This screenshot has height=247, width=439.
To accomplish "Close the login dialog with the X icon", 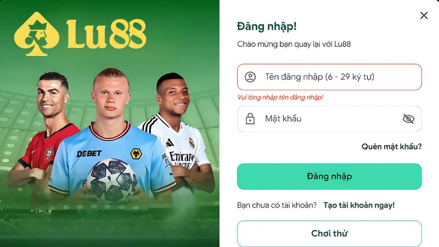I will click(x=424, y=15).
